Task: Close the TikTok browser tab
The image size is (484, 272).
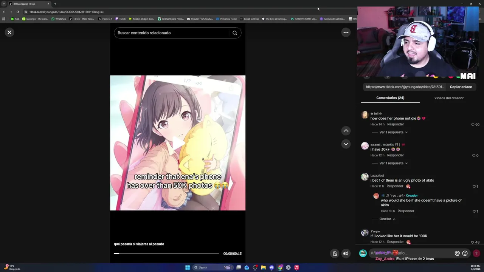Action: (48, 4)
